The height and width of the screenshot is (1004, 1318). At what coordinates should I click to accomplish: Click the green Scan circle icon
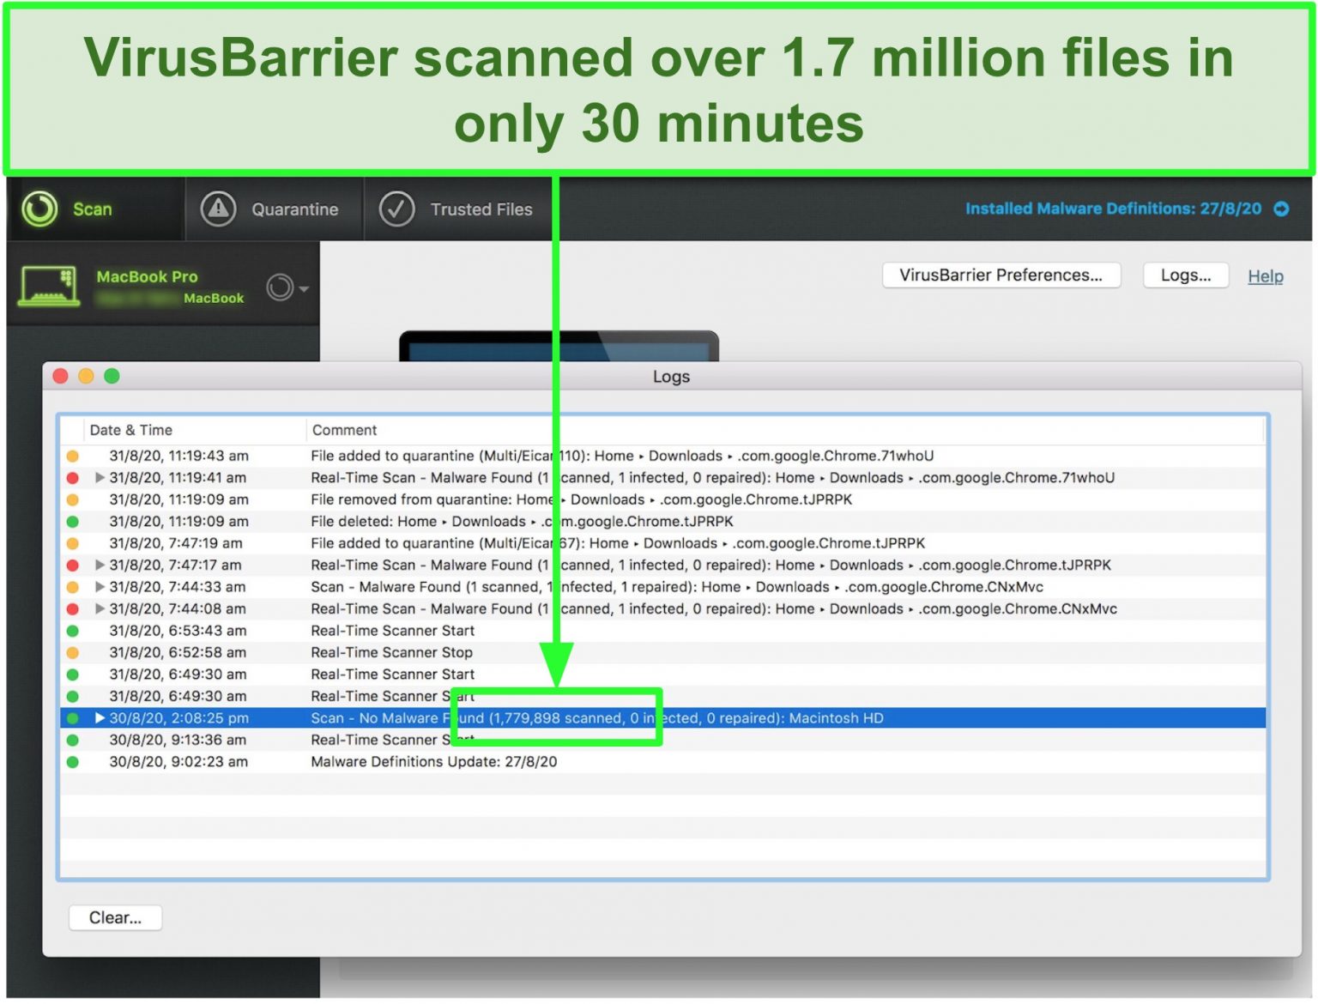coord(39,209)
